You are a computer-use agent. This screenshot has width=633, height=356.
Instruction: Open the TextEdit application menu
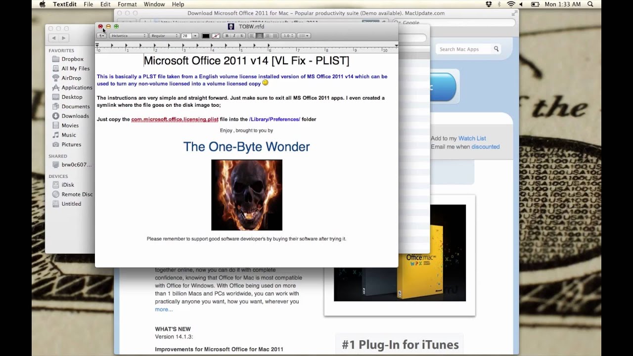(x=65, y=4)
